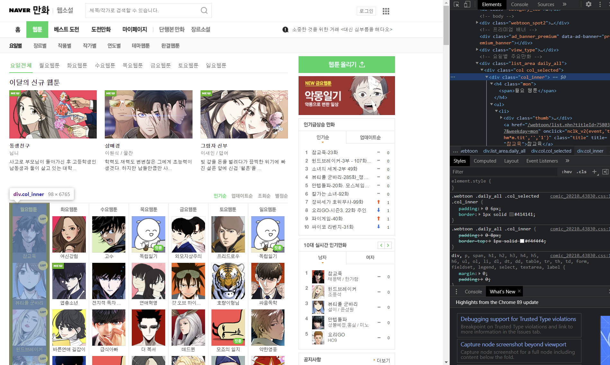Close the What's New drawer tab
This screenshot has height=365, width=610.
tap(519, 291)
